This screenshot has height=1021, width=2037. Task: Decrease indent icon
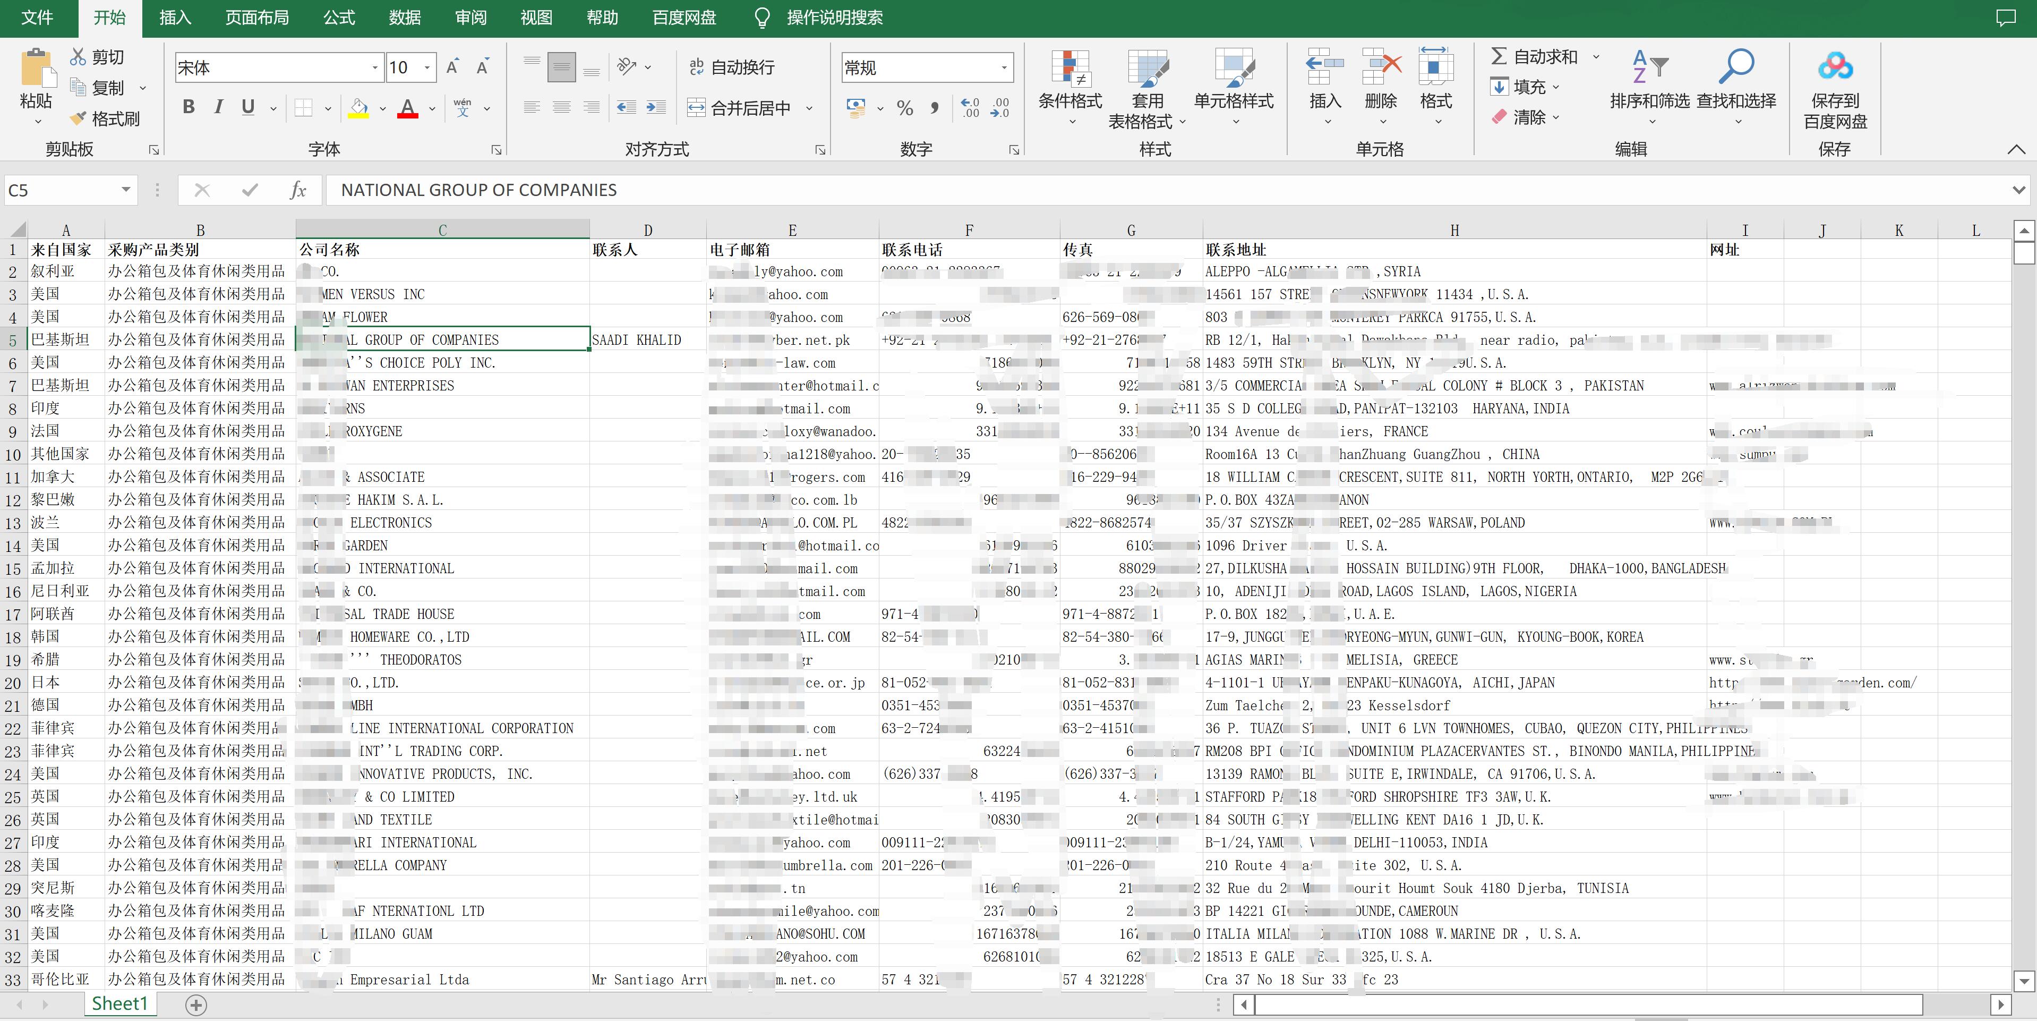coord(626,107)
